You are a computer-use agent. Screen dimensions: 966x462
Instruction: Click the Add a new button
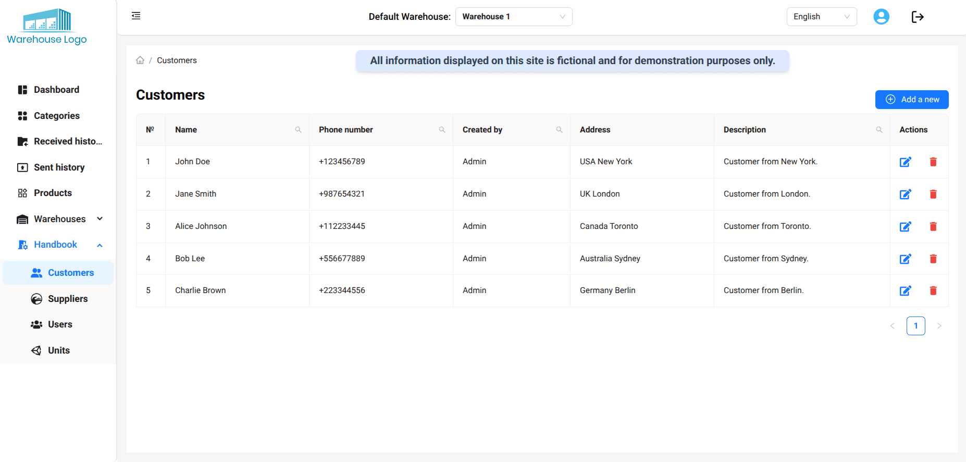click(x=912, y=100)
